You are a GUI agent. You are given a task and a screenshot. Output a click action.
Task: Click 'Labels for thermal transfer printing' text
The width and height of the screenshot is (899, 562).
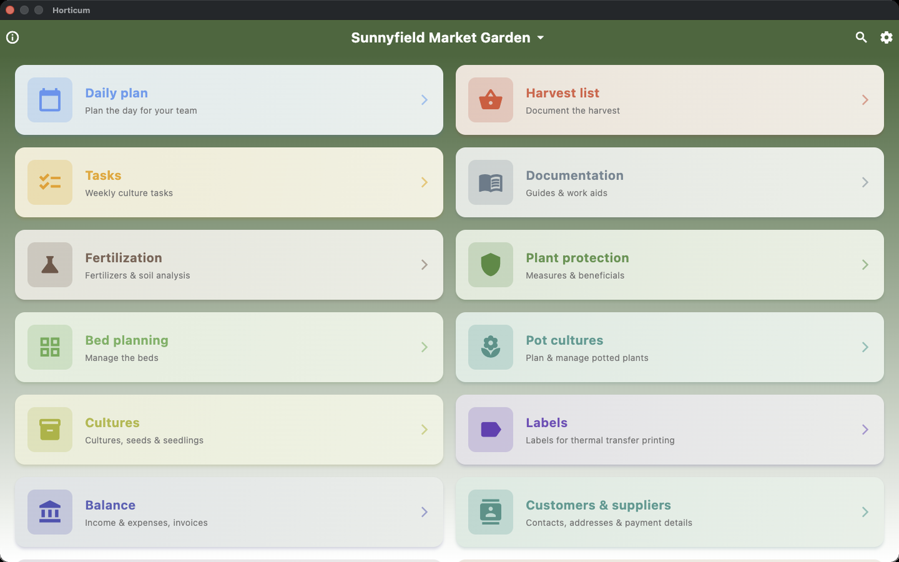(x=600, y=441)
